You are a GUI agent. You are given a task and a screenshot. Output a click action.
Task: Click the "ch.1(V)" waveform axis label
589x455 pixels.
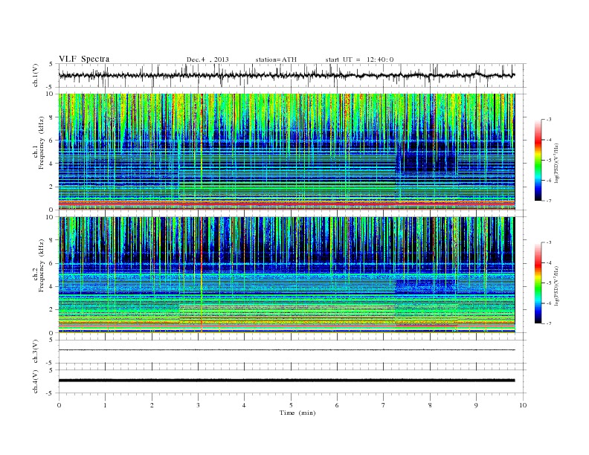(x=36, y=75)
